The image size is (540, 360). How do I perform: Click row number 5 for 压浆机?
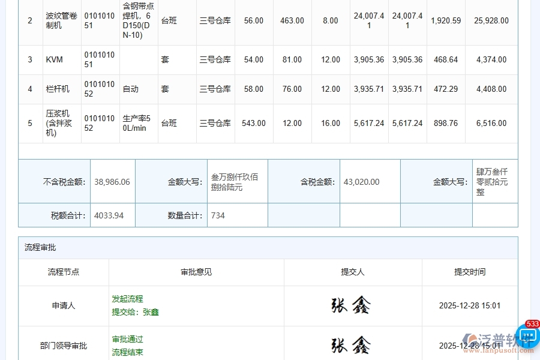click(30, 123)
